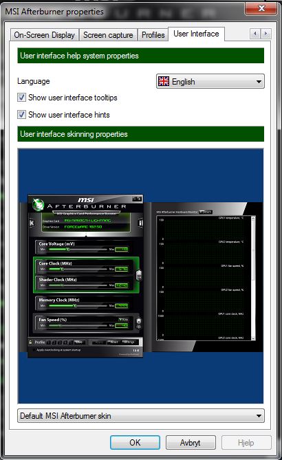Image resolution: width=282 pixels, height=460 pixels.
Task: Disable Show user interface tooltips checkbox
Action: point(21,98)
